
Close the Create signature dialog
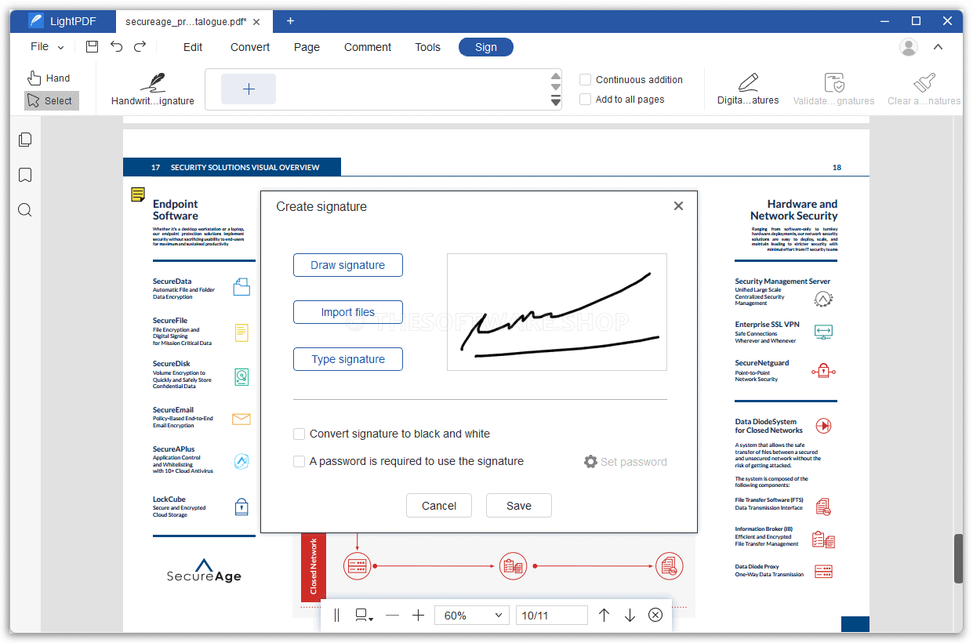click(678, 205)
